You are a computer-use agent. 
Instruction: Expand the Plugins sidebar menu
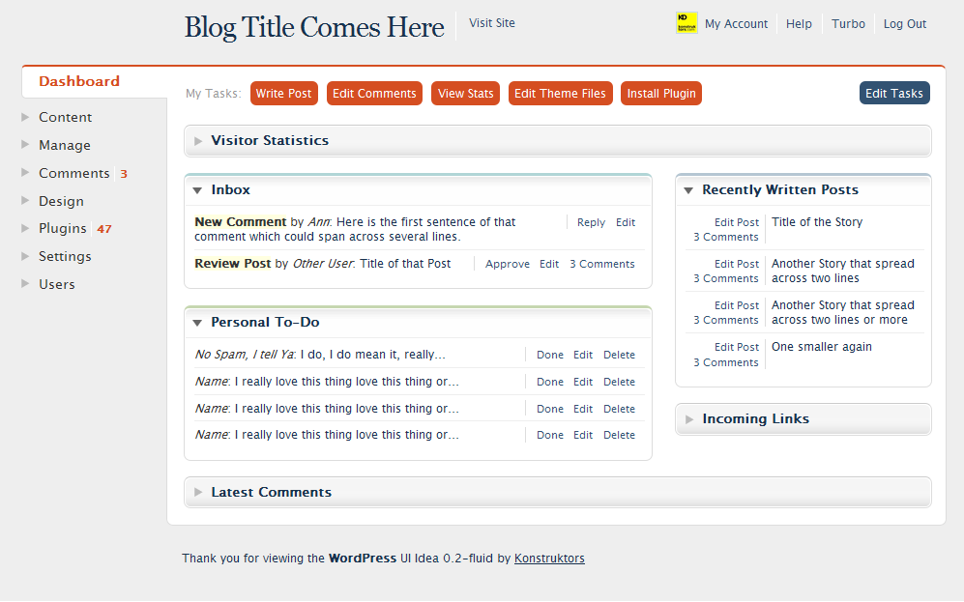(26, 229)
